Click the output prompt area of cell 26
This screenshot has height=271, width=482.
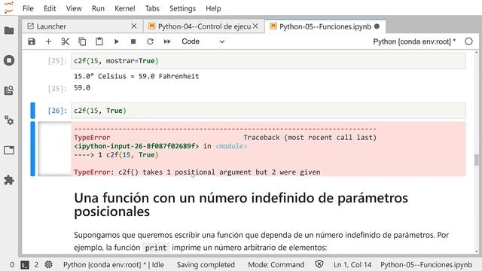click(x=55, y=149)
